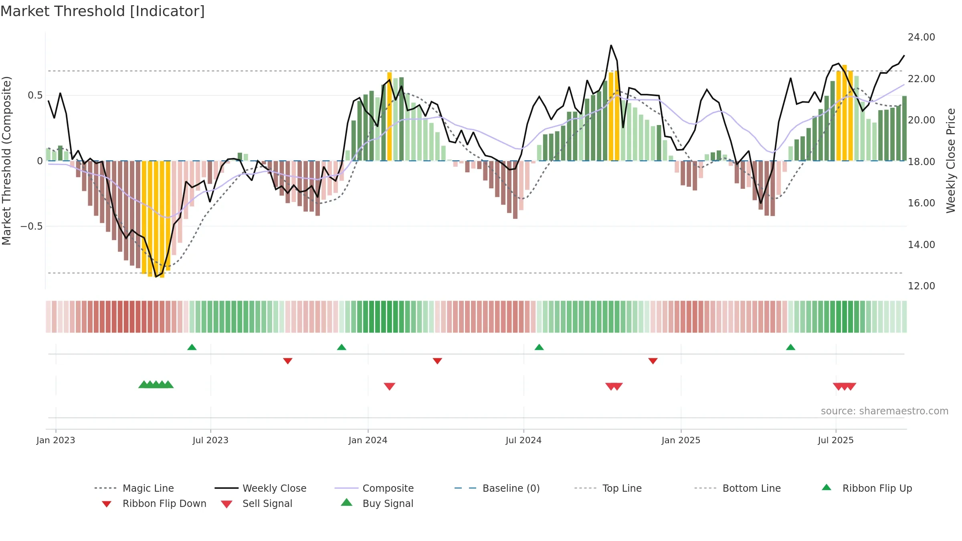Click the −0.5 composite axis label

pyautogui.click(x=32, y=226)
